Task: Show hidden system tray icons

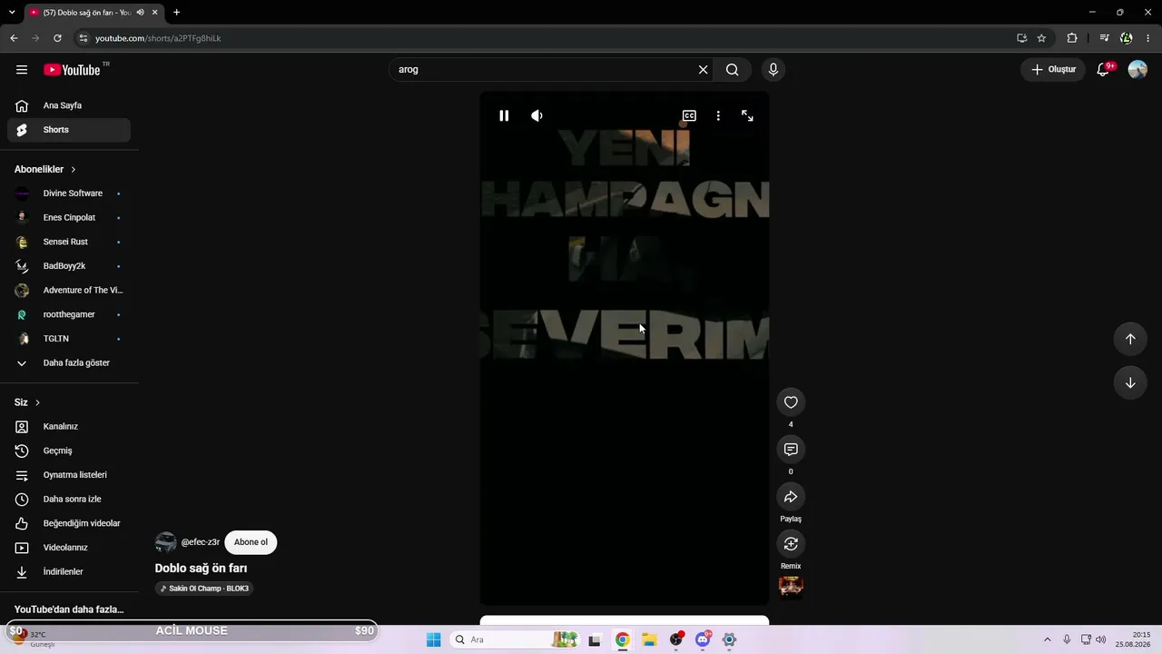Action: click(1047, 639)
